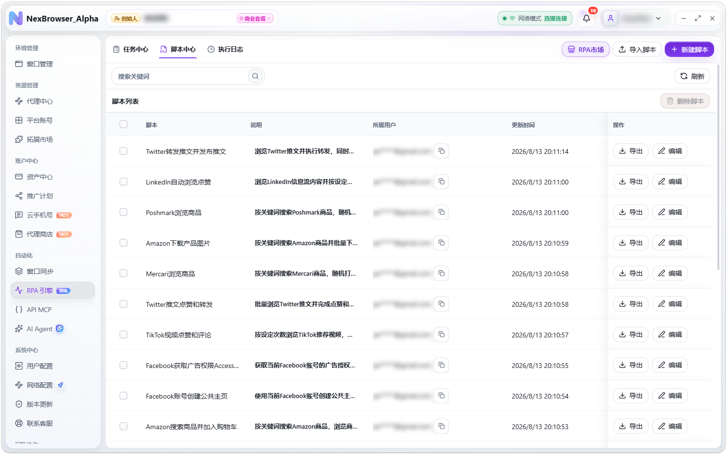Image resolution: width=727 pixels, height=454 pixels.
Task: Click the 创始人 badge
Action: tap(125, 19)
